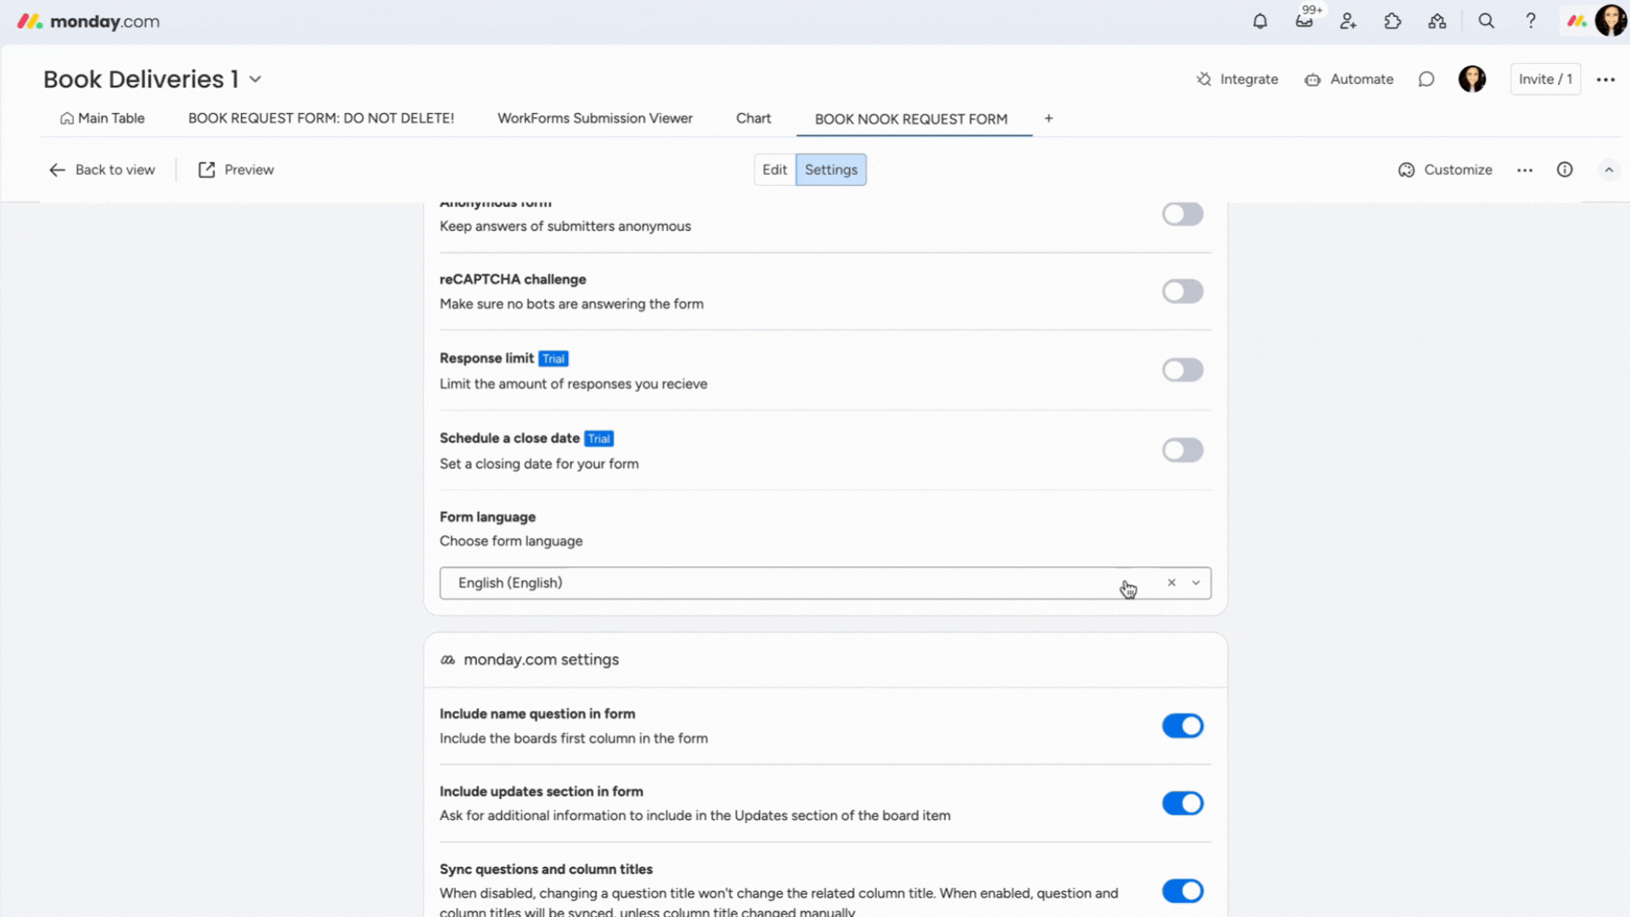Open the board options three-dot menu
Screen dimensions: 1630x917
point(1605,79)
